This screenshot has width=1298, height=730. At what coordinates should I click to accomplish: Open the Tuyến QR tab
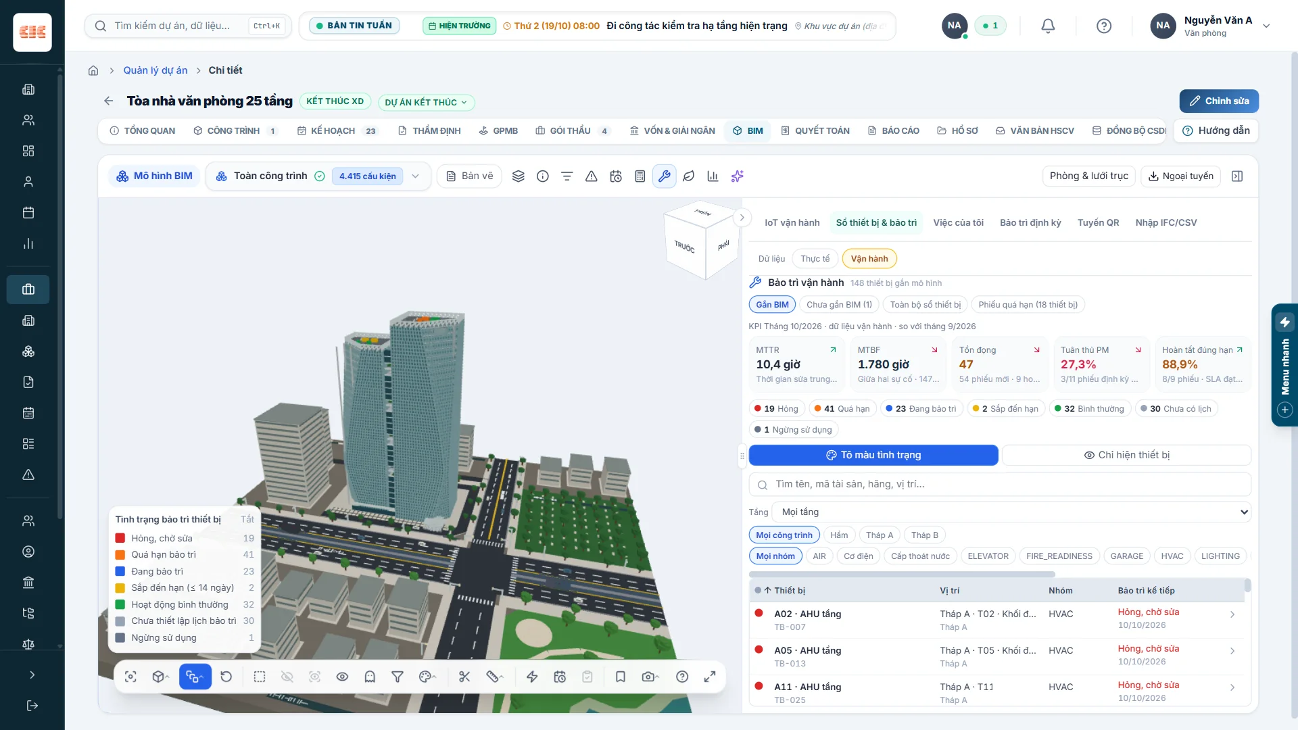coord(1098,222)
